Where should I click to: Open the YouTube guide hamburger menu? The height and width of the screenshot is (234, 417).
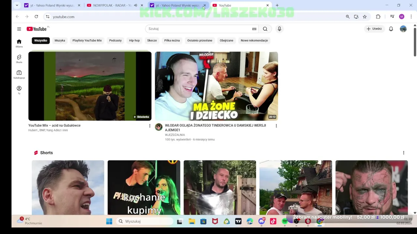point(19,29)
